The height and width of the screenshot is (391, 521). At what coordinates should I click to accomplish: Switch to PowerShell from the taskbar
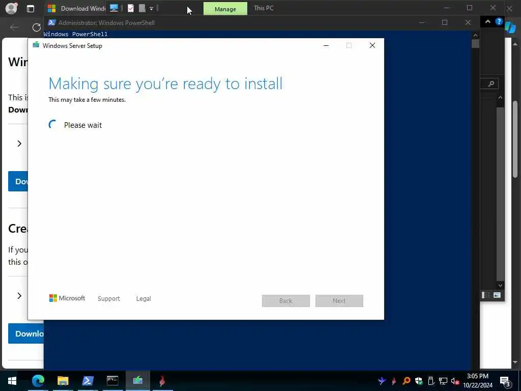click(x=88, y=381)
